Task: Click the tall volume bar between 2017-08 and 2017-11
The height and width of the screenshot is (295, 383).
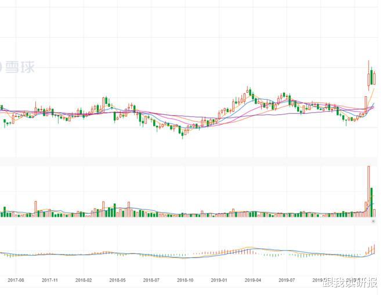Action: coord(35,209)
